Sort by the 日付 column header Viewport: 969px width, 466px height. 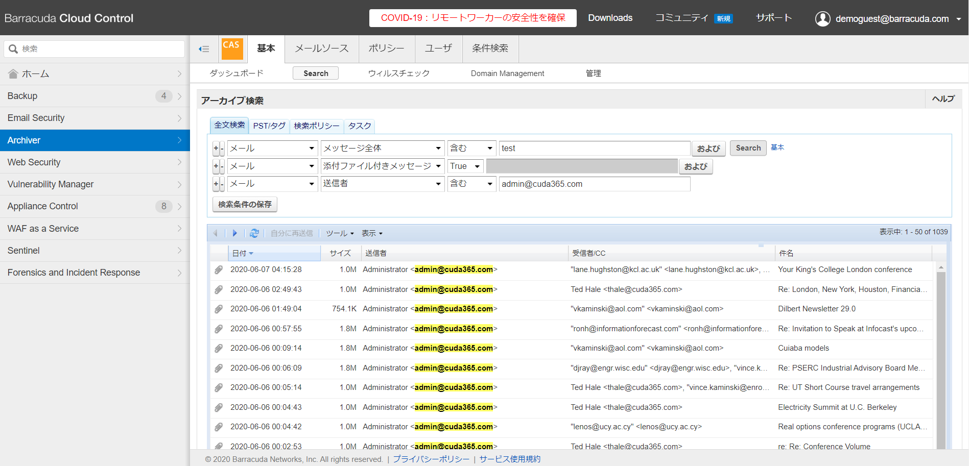(274, 253)
